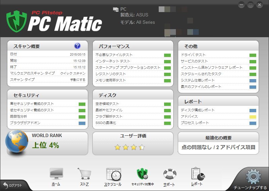
Task: Open the レジストリのテスト row
Action: pos(133,74)
